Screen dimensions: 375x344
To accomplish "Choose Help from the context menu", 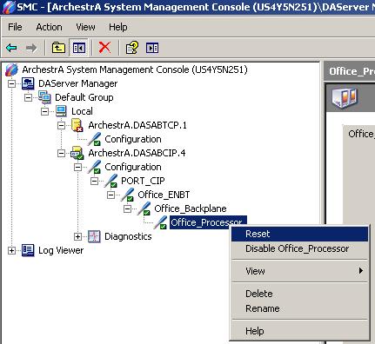I will [299, 331].
